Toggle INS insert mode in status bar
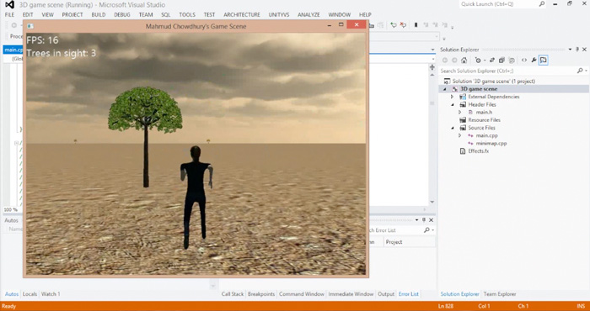Screen dimensions: 590x311 pyautogui.click(x=581, y=306)
